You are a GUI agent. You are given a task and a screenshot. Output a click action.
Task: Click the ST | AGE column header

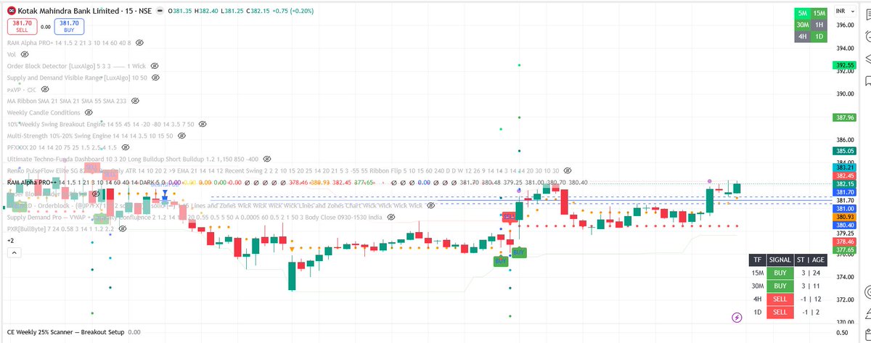(810, 260)
